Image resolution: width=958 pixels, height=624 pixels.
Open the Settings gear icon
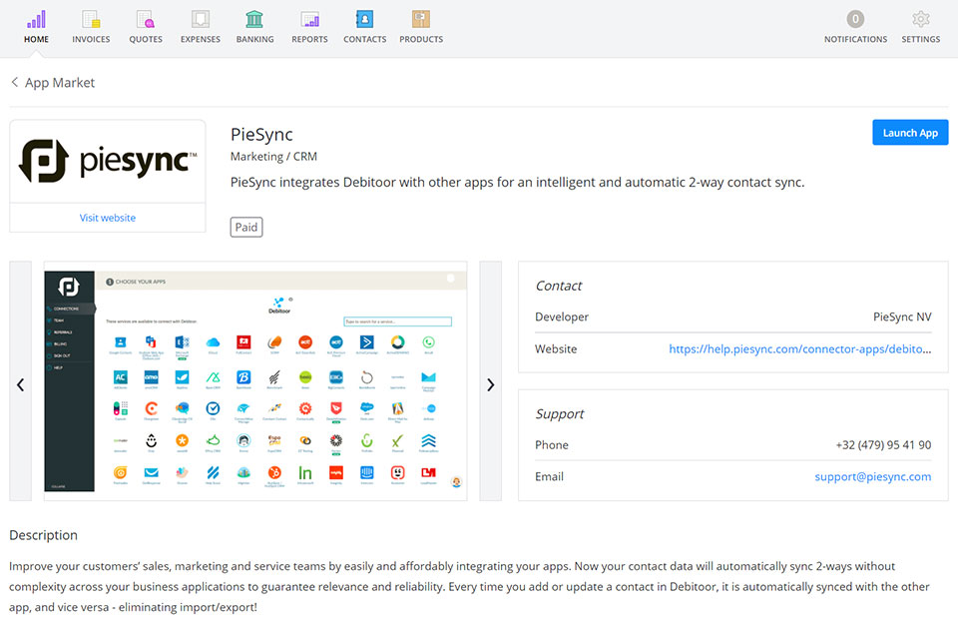[x=921, y=19]
